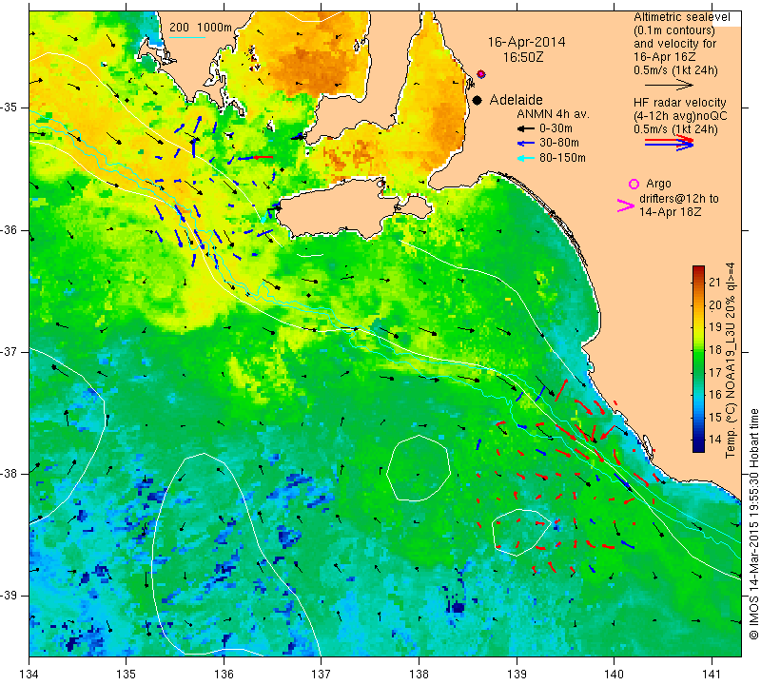Viewport: 761px width, 685px height.
Task: Click the 'Temp. (°C) NOAA19_L3U' colorbar title
Action: (731, 379)
